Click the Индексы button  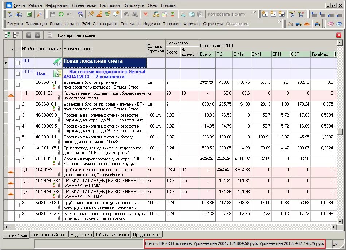tap(151, 24)
